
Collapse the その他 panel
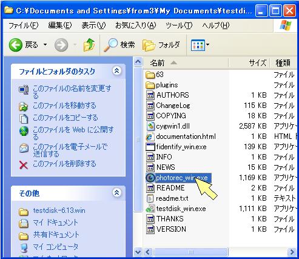tap(116, 192)
